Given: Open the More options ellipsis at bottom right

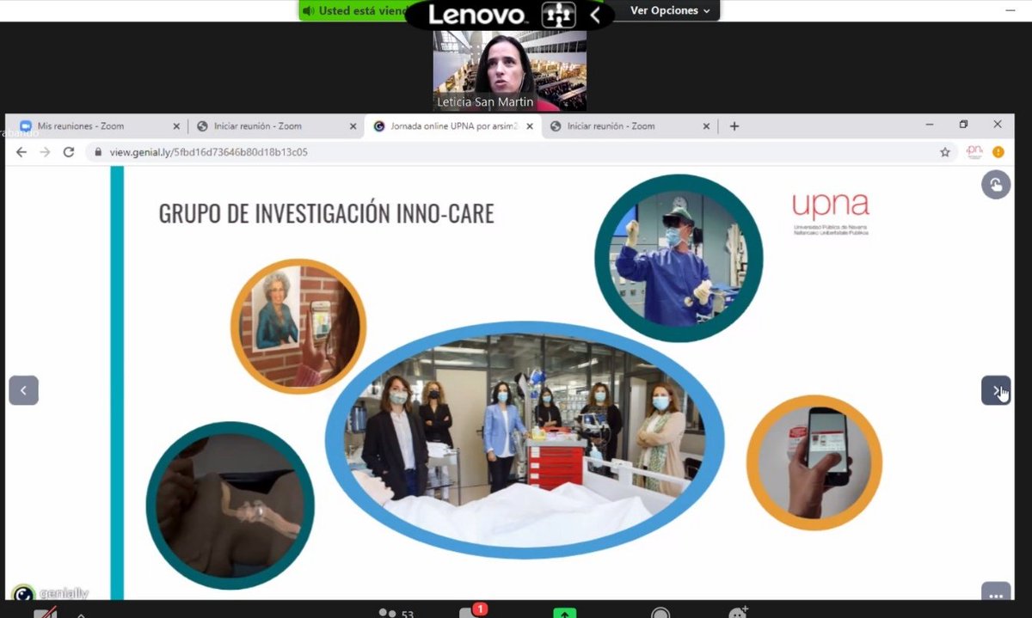Looking at the screenshot, I should tap(995, 595).
